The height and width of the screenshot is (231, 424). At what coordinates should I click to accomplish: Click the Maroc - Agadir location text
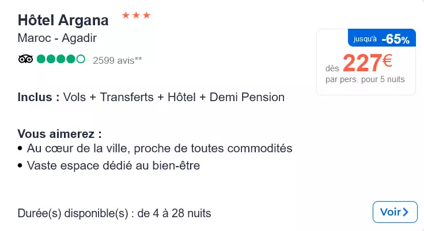pos(57,38)
